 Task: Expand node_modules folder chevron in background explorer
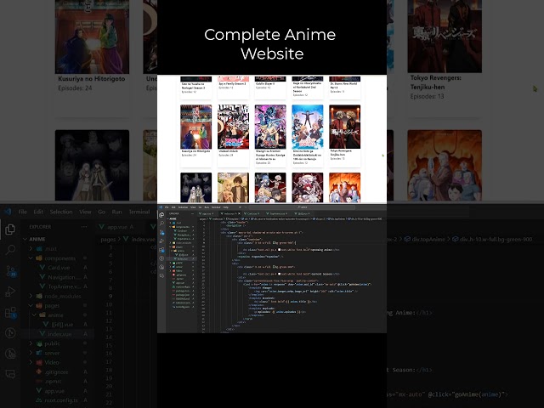pos(31,296)
